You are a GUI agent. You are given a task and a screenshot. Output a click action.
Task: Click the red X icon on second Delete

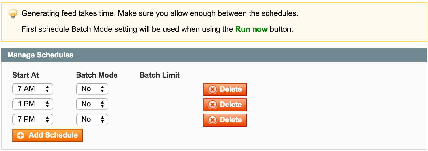pyautogui.click(x=212, y=105)
